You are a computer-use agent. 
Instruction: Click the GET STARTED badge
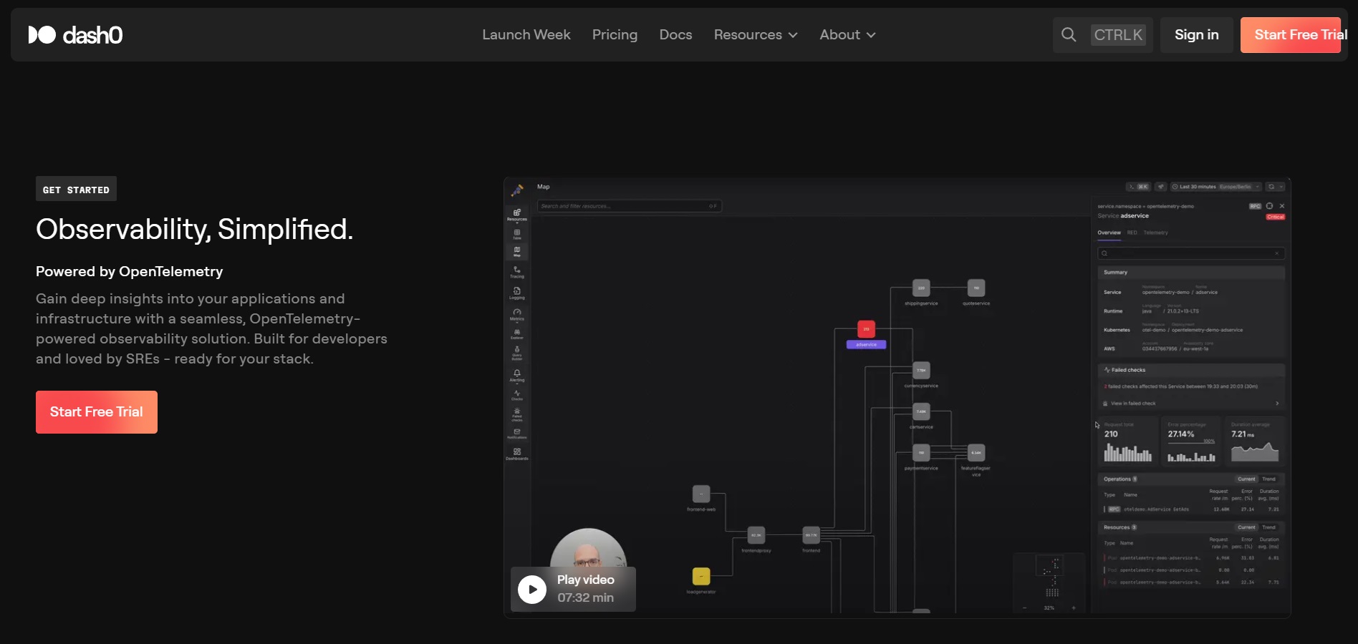pos(76,189)
